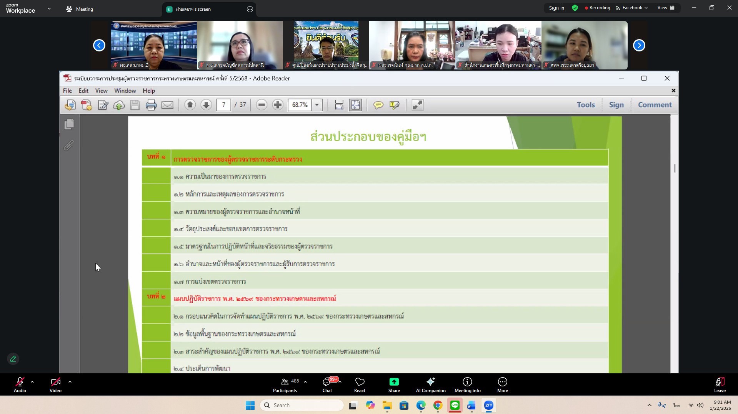This screenshot has width=738, height=414.
Task: Click the Leave meeting button
Action: coord(720,385)
